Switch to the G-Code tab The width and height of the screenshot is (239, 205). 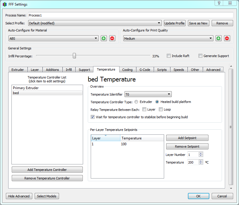tap(145, 70)
